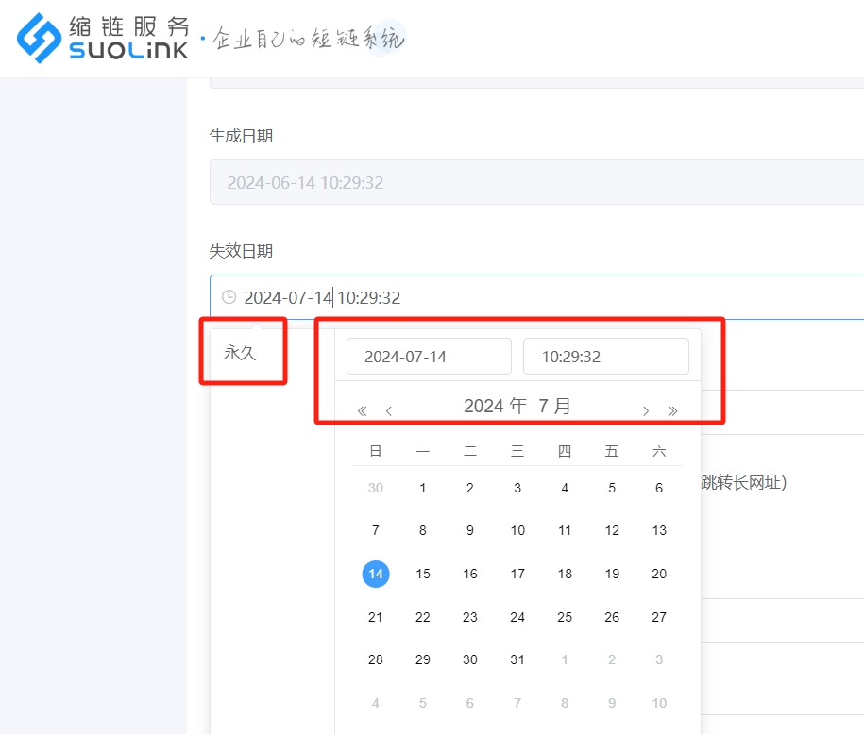This screenshot has height=734, width=864.
Task: Open the 7 月 month selector
Action: tap(555, 407)
